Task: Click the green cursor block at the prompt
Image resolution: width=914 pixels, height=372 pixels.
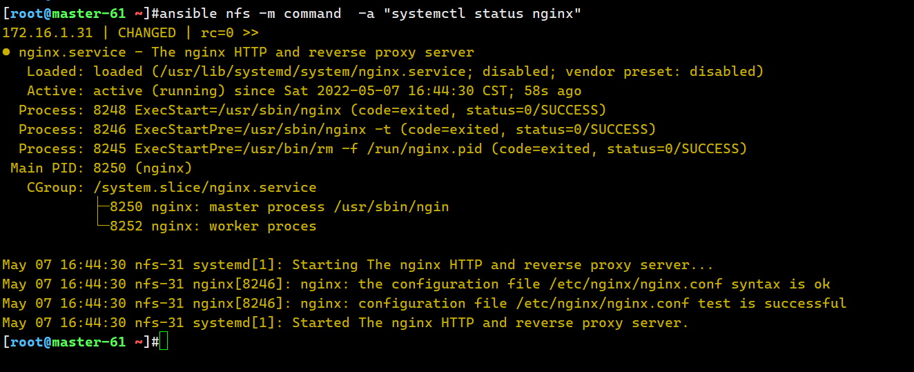Action: coord(164,342)
